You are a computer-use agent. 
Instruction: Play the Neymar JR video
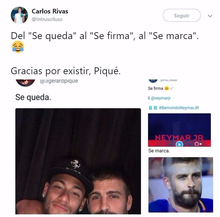tap(180, 144)
